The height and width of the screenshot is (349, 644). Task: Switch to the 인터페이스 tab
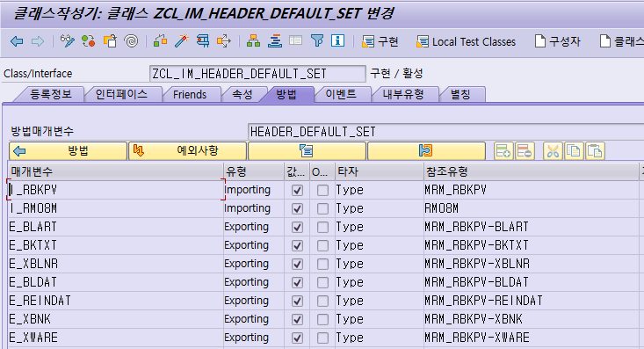point(121,94)
